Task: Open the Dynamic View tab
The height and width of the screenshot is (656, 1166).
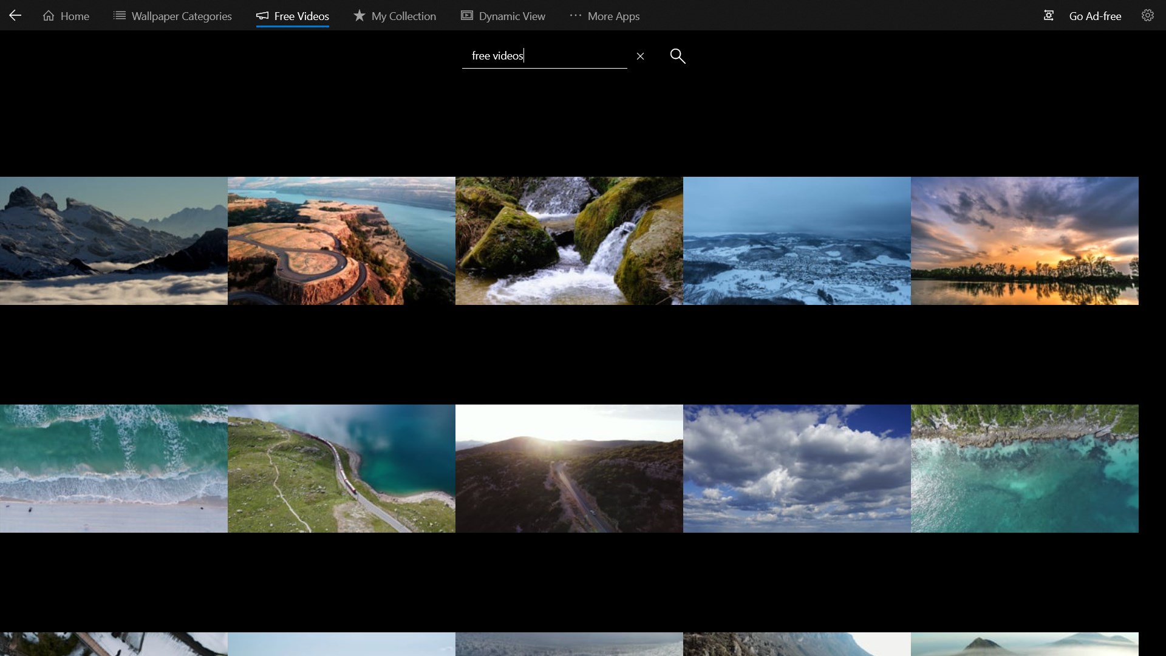Action: [503, 16]
